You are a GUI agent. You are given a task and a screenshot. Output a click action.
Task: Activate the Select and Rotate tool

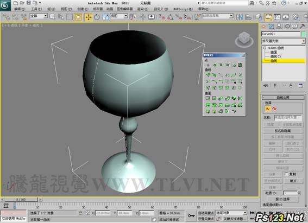point(97,17)
